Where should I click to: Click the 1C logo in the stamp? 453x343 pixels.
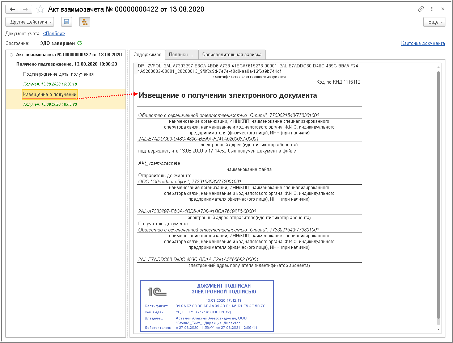coord(157,292)
